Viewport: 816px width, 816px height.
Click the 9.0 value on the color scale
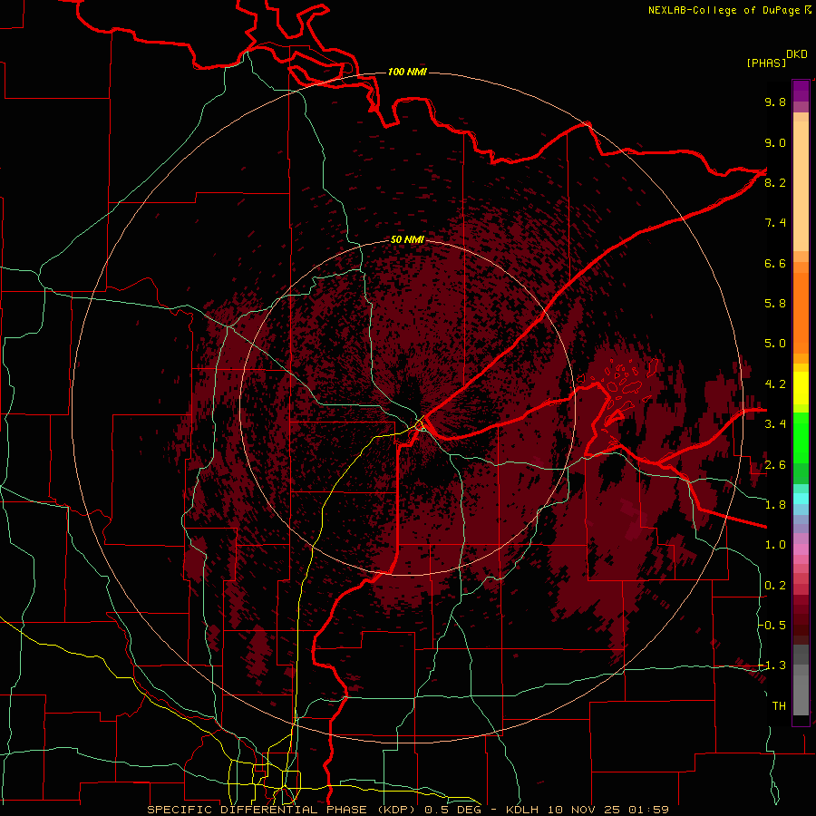(775, 142)
